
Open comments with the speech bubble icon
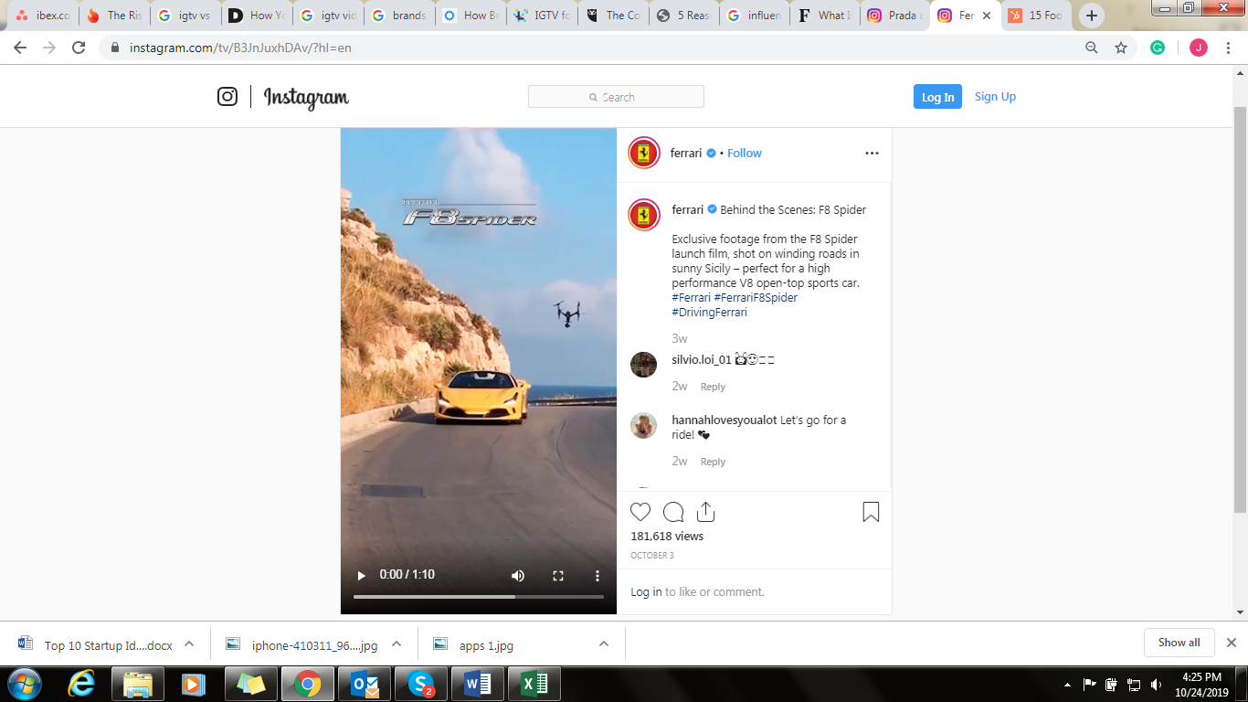coord(673,512)
